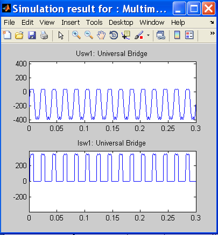The height and width of the screenshot is (235, 218).
Task: Click the Link Plot icon
Action: point(160,35)
